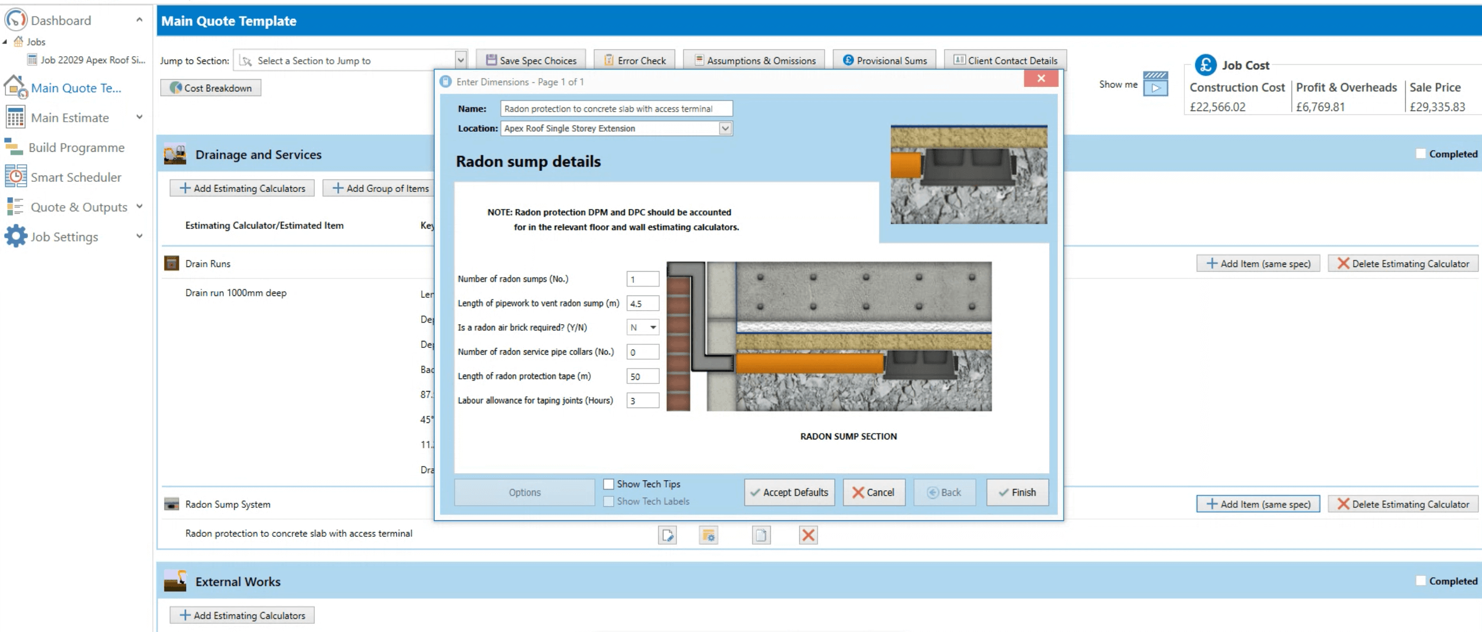Open Smart Scheduler menu item
Screen dimensions: 1482x632
76,177
